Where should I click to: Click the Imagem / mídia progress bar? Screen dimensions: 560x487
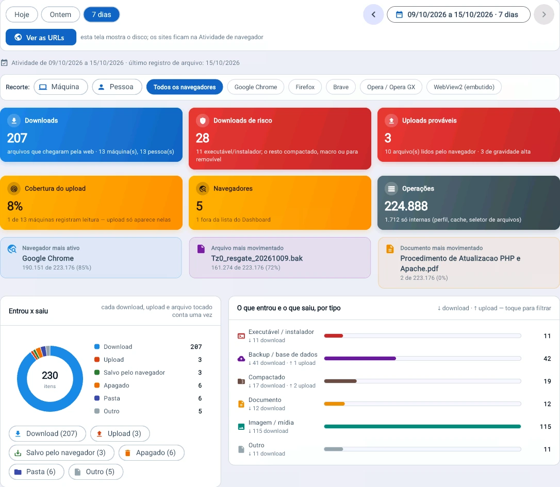click(x=422, y=427)
